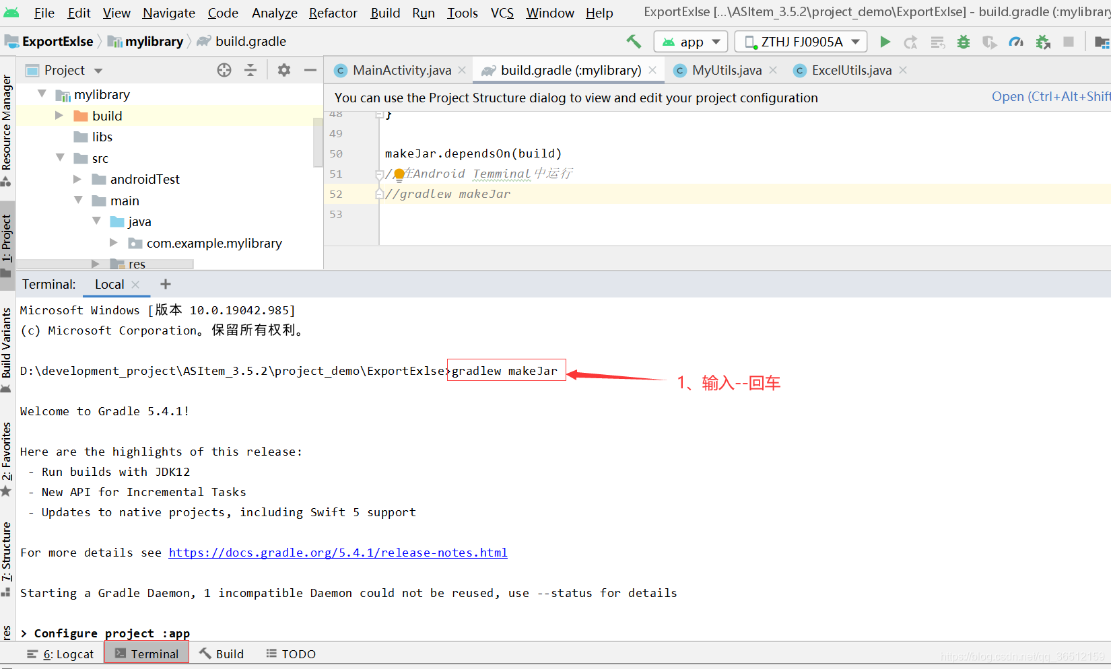Screen dimensions: 1111x669
Task: Click Apply Changes and Restart Activity icon
Action: click(x=911, y=42)
